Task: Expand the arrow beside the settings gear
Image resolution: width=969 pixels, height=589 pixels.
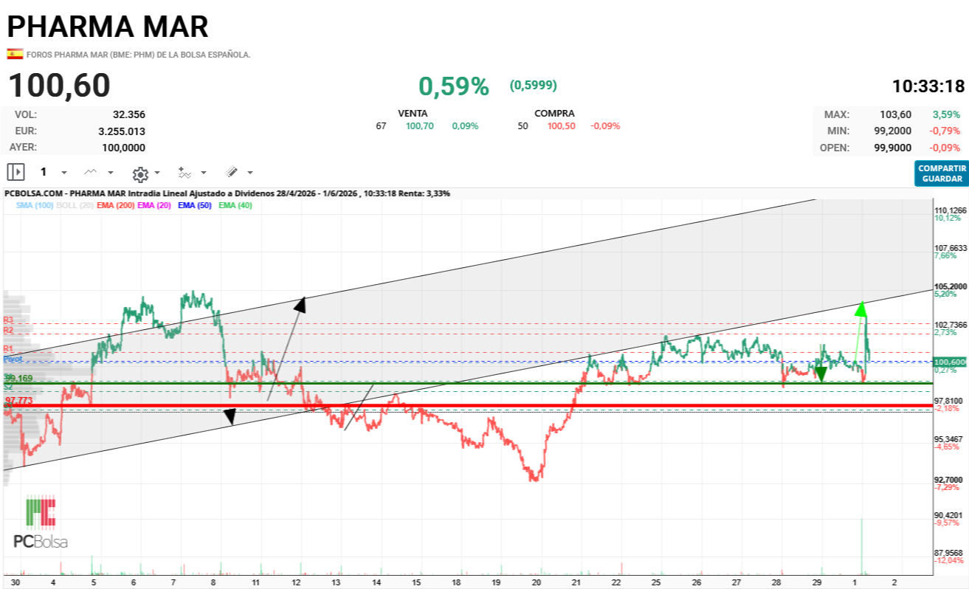Action: 157,173
